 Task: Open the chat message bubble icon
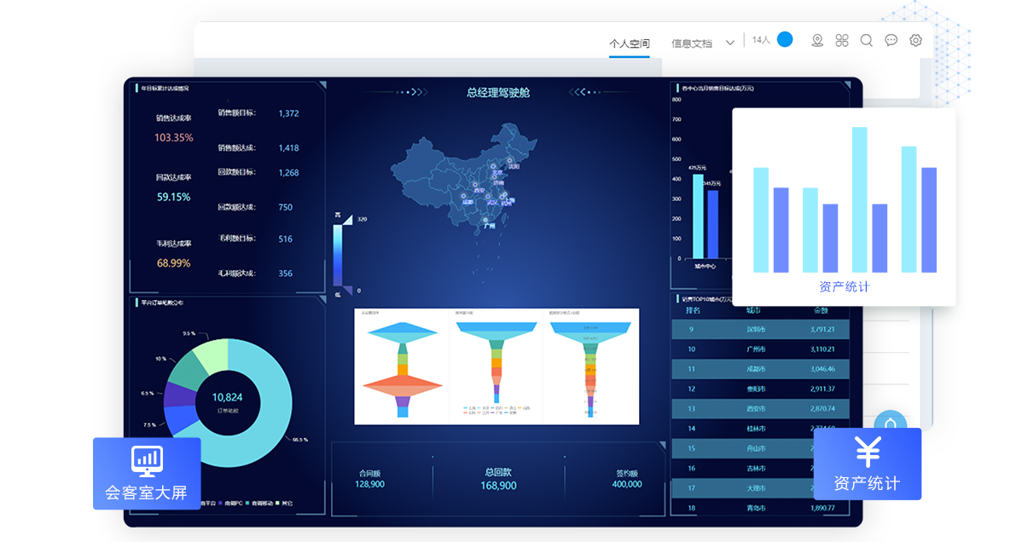(x=891, y=40)
